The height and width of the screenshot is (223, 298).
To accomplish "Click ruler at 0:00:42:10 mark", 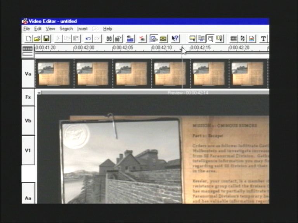I will coord(161,48).
